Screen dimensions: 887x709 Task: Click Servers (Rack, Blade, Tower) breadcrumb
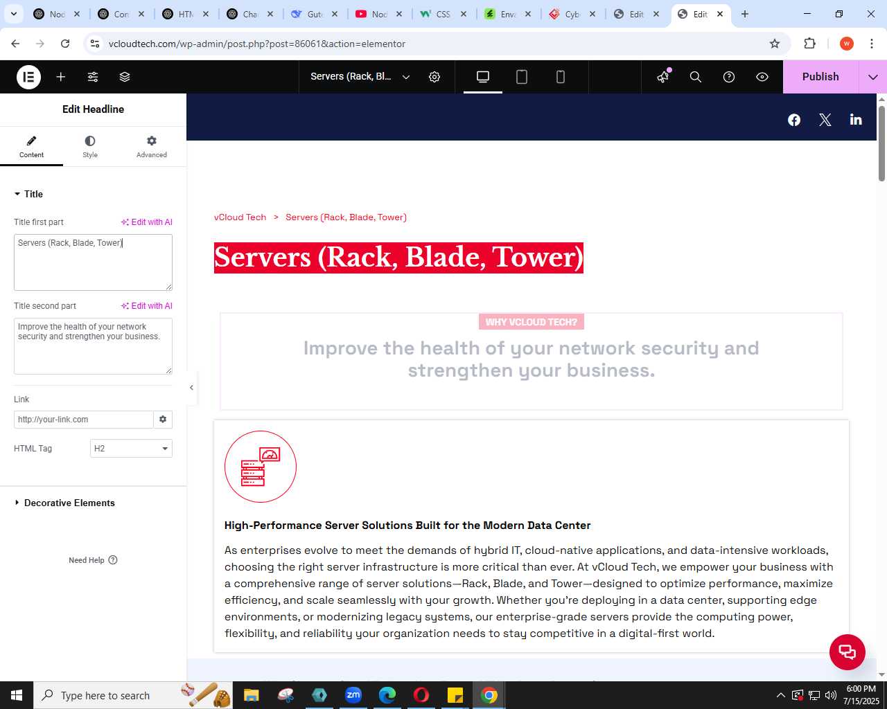[x=346, y=217]
